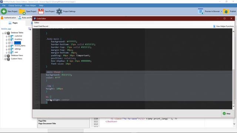
Task: Toggle the Custom Views checkbox
Action: click(6, 59)
